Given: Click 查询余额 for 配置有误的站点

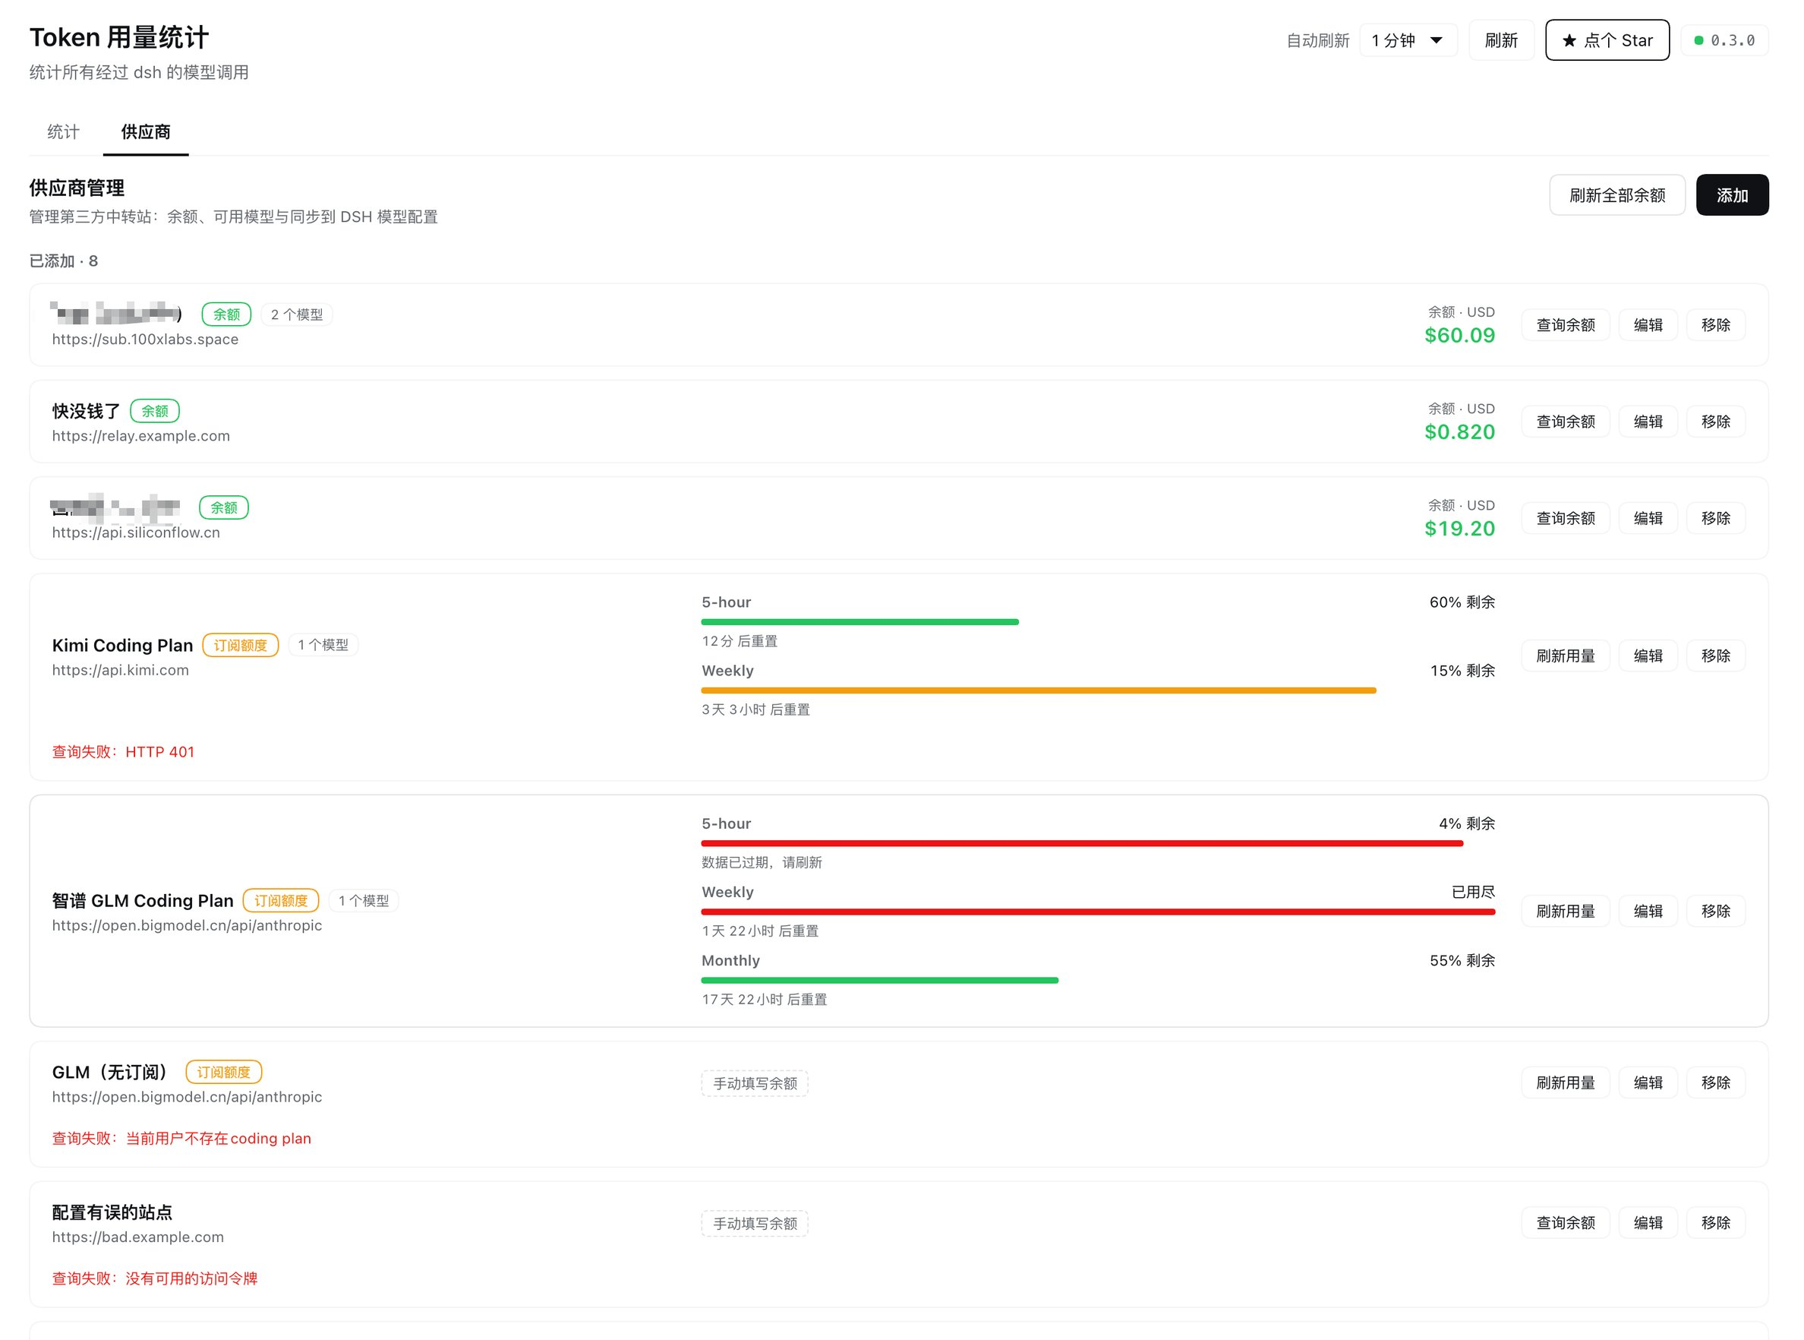Looking at the screenshot, I should 1565,1222.
